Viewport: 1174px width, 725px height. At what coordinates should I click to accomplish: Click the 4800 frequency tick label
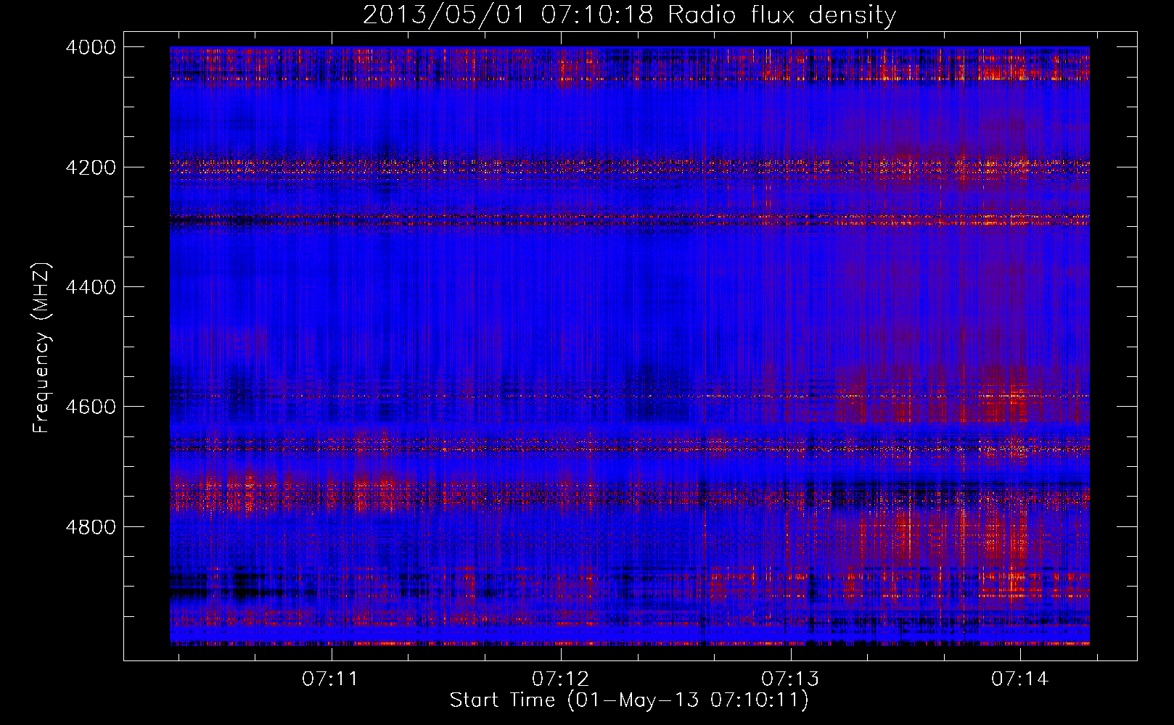click(91, 527)
